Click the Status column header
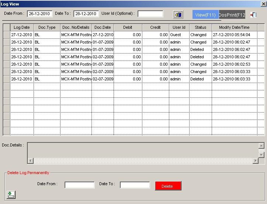This screenshot has height=204, width=267. tap(201, 28)
